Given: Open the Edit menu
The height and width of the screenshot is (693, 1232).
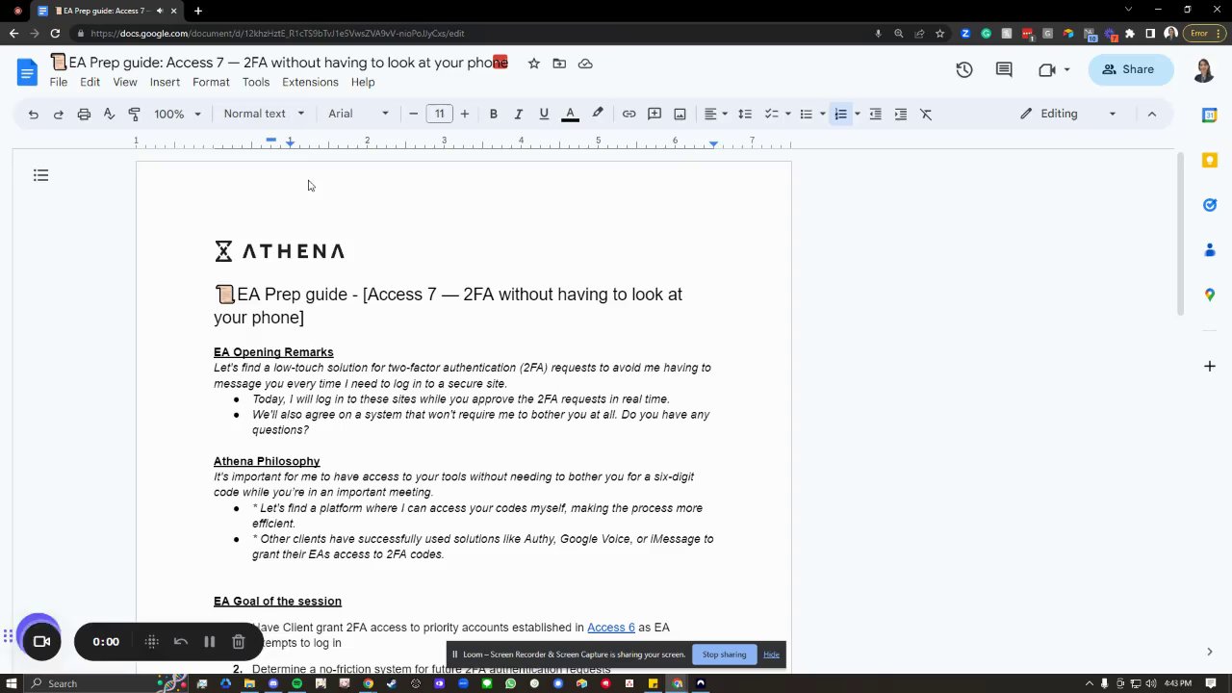Looking at the screenshot, I should pyautogui.click(x=90, y=82).
